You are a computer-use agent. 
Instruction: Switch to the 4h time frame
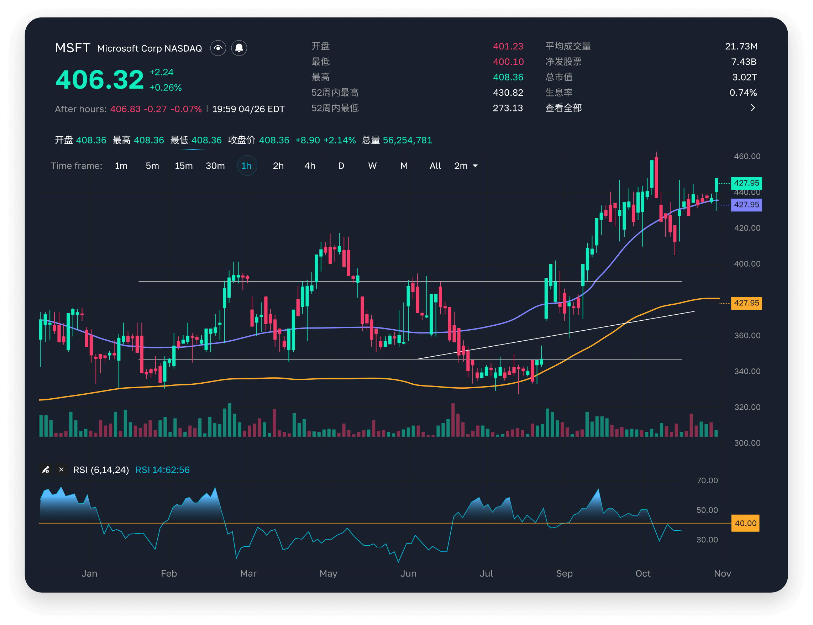(310, 166)
